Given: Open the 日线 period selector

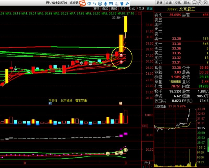Looking at the screenshot, I should pyautogui.click(x=147, y=163).
